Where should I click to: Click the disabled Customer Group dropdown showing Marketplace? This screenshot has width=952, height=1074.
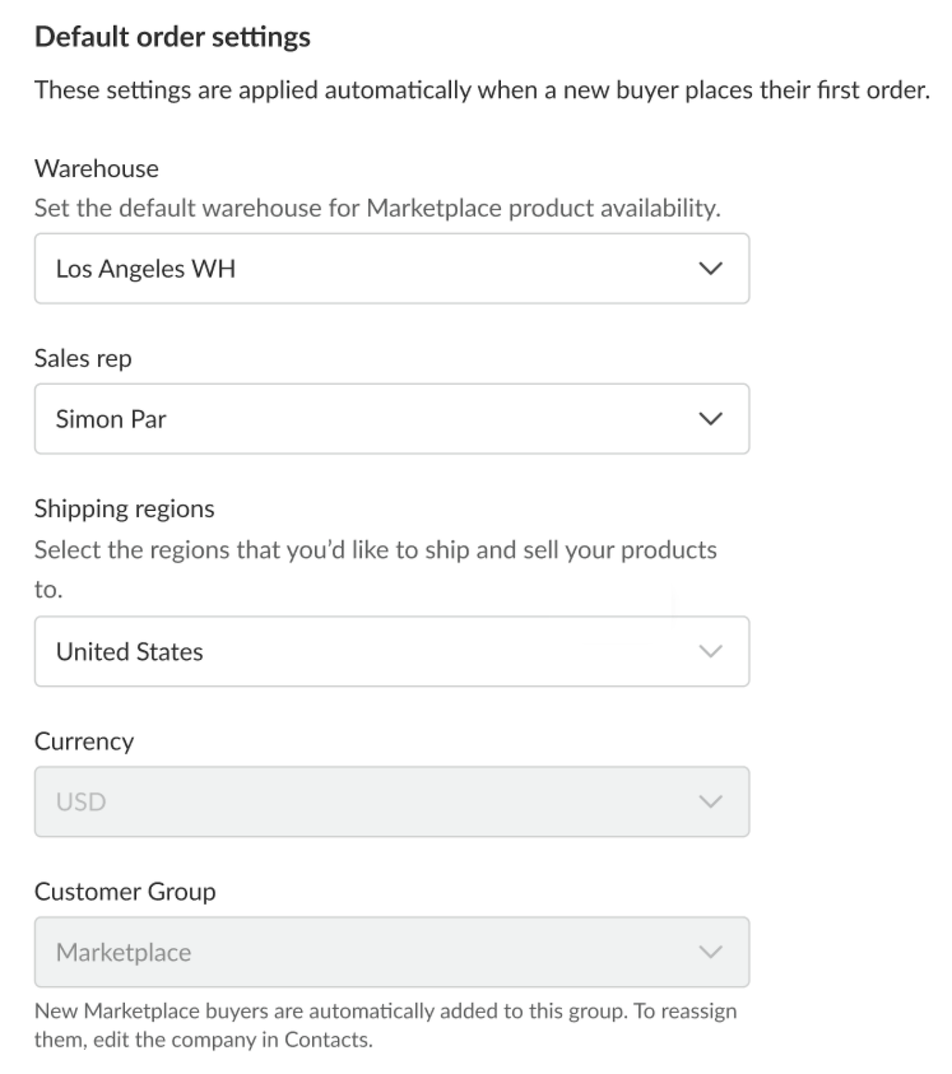point(391,951)
